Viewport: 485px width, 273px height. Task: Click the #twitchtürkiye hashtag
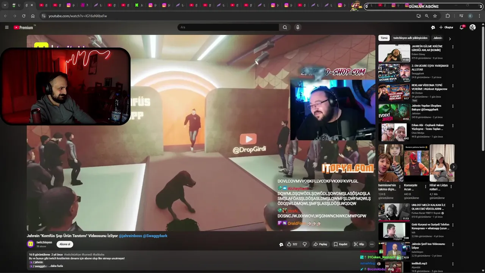tap(72, 254)
